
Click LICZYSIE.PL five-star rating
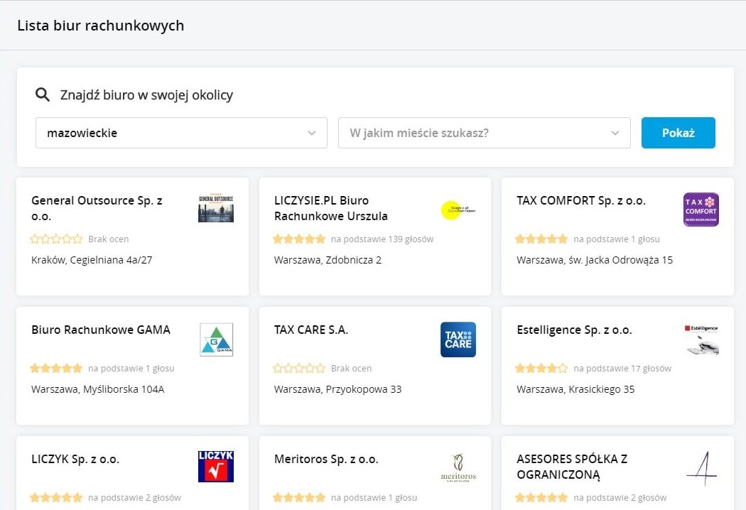click(x=299, y=239)
